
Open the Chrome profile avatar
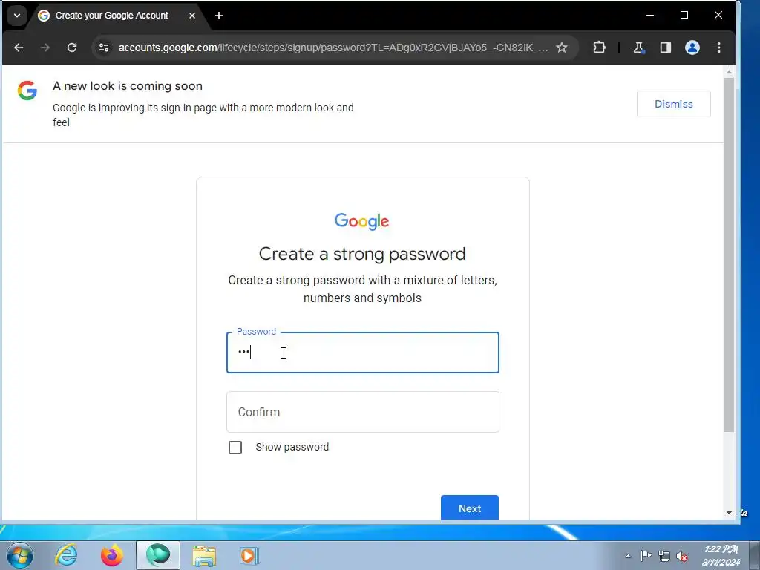[x=692, y=47]
